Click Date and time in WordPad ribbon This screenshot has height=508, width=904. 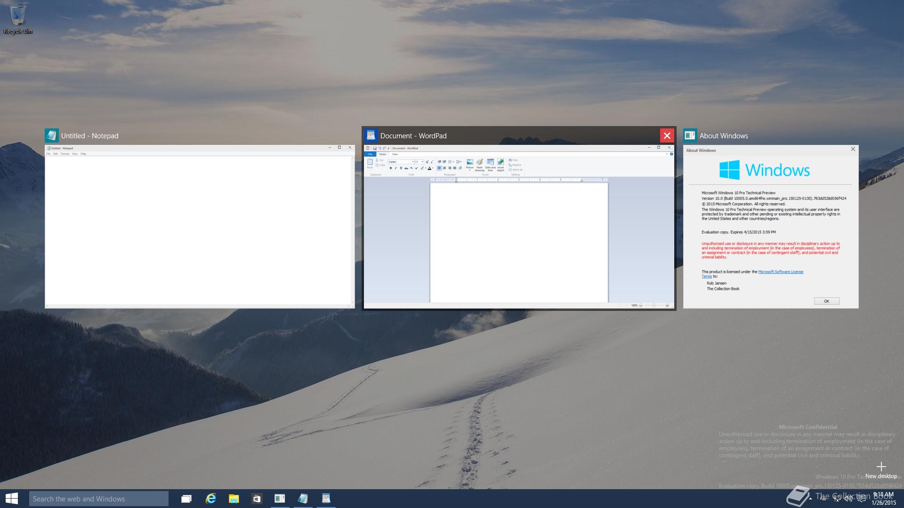(490, 164)
